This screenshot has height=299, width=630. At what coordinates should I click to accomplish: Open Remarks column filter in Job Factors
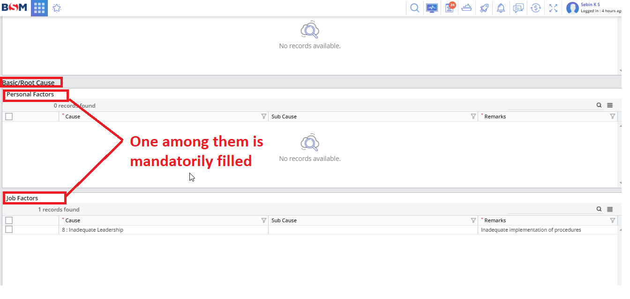point(612,220)
